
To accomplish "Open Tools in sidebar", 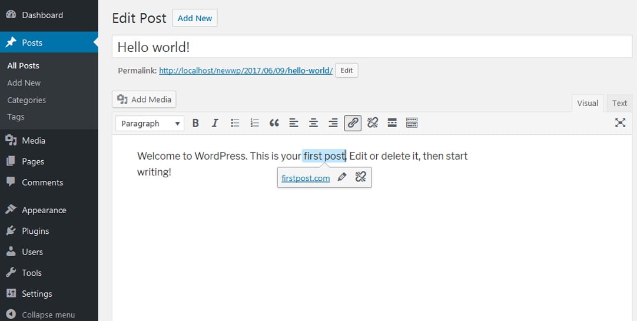I will 49,273.
